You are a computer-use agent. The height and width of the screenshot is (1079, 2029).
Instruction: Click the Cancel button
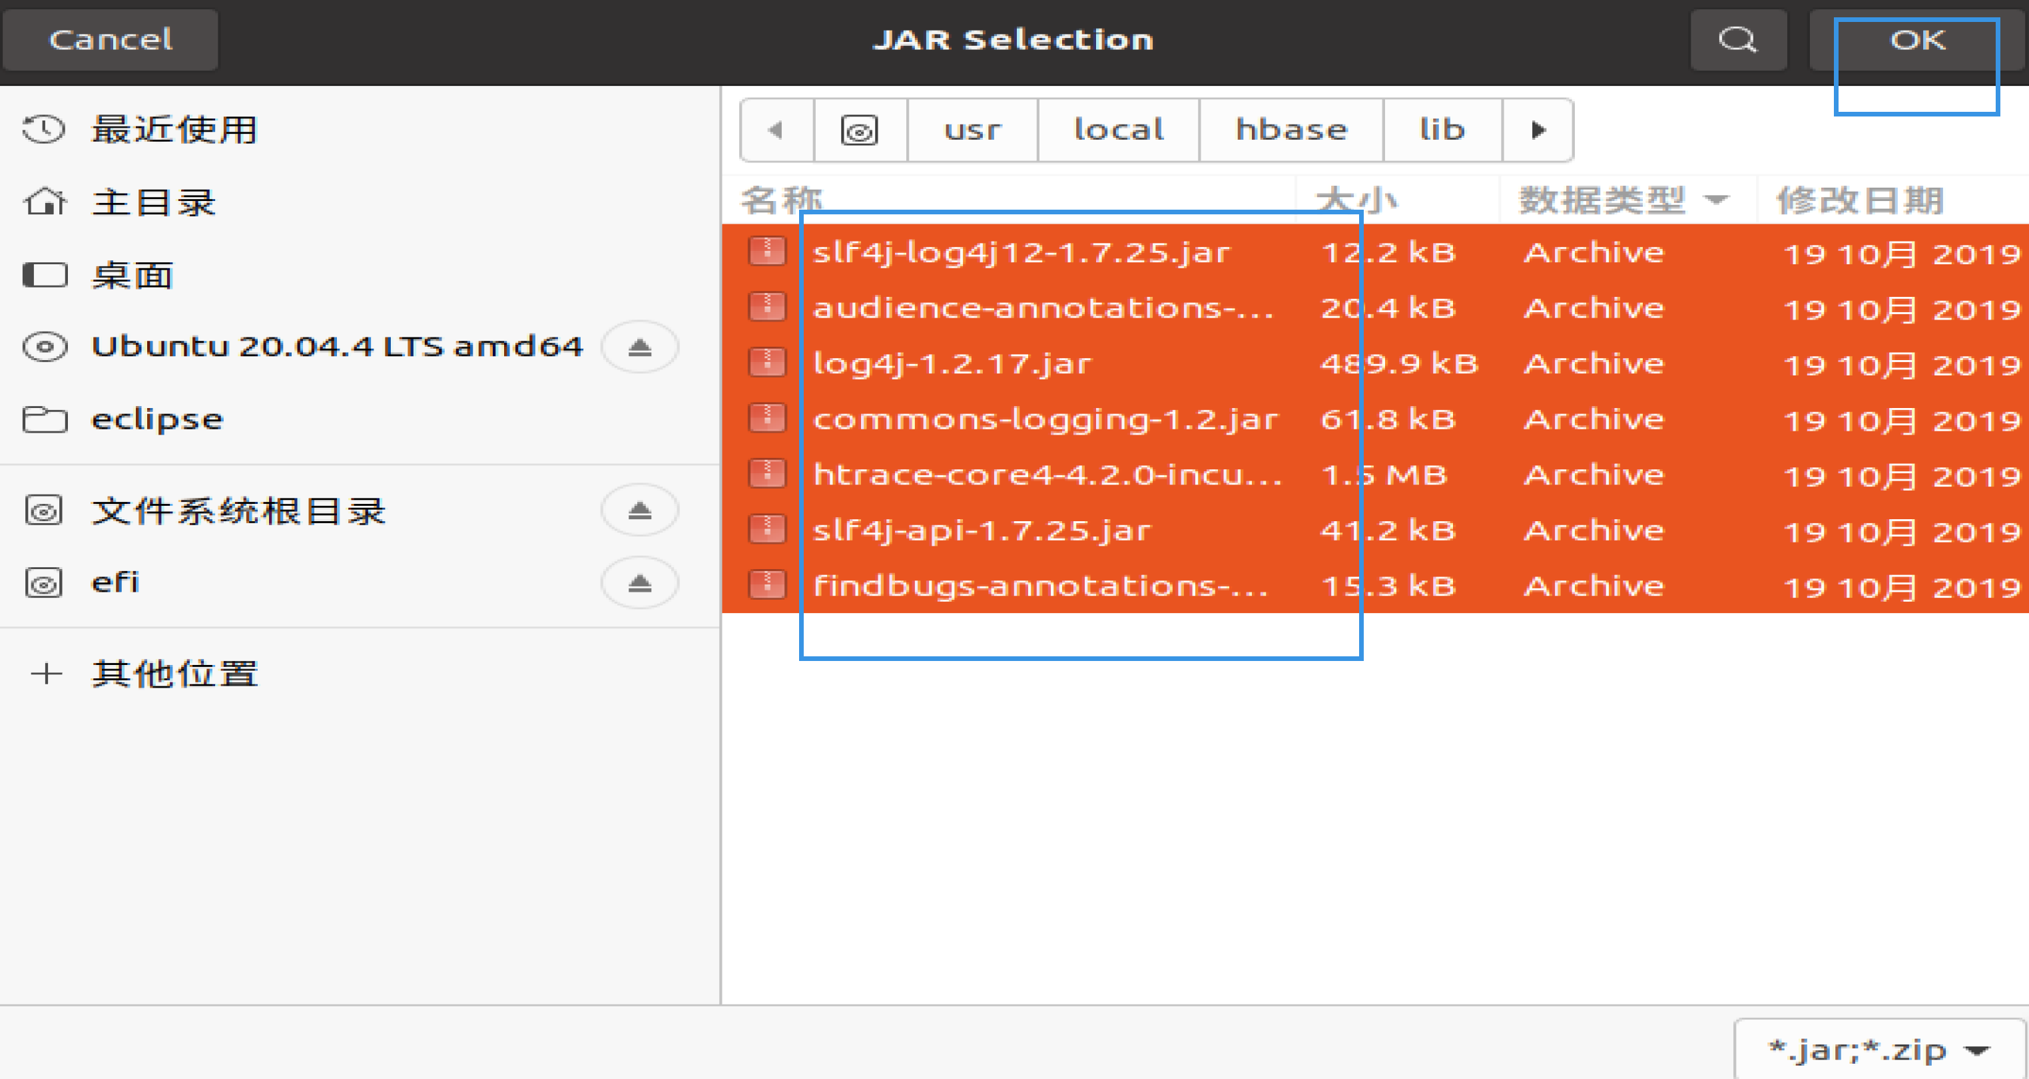tap(111, 39)
